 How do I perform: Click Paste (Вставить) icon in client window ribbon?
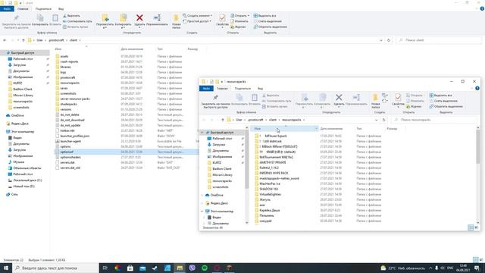55,18
